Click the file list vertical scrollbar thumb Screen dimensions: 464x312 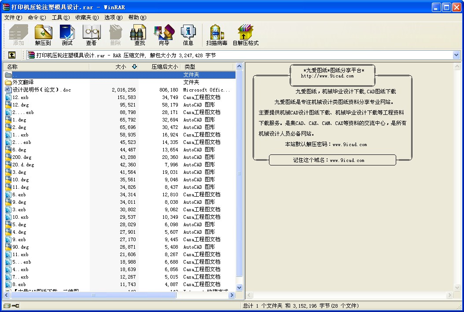(x=239, y=173)
